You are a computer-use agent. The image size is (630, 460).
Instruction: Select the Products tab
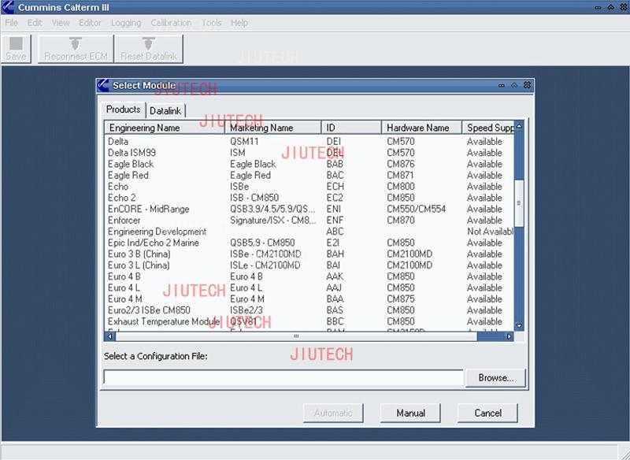click(123, 109)
